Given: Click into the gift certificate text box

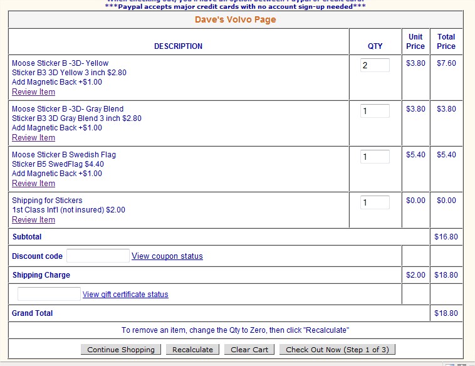Looking at the screenshot, I should [x=49, y=294].
